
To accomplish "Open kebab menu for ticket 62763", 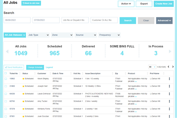I will (x=169, y=101).
